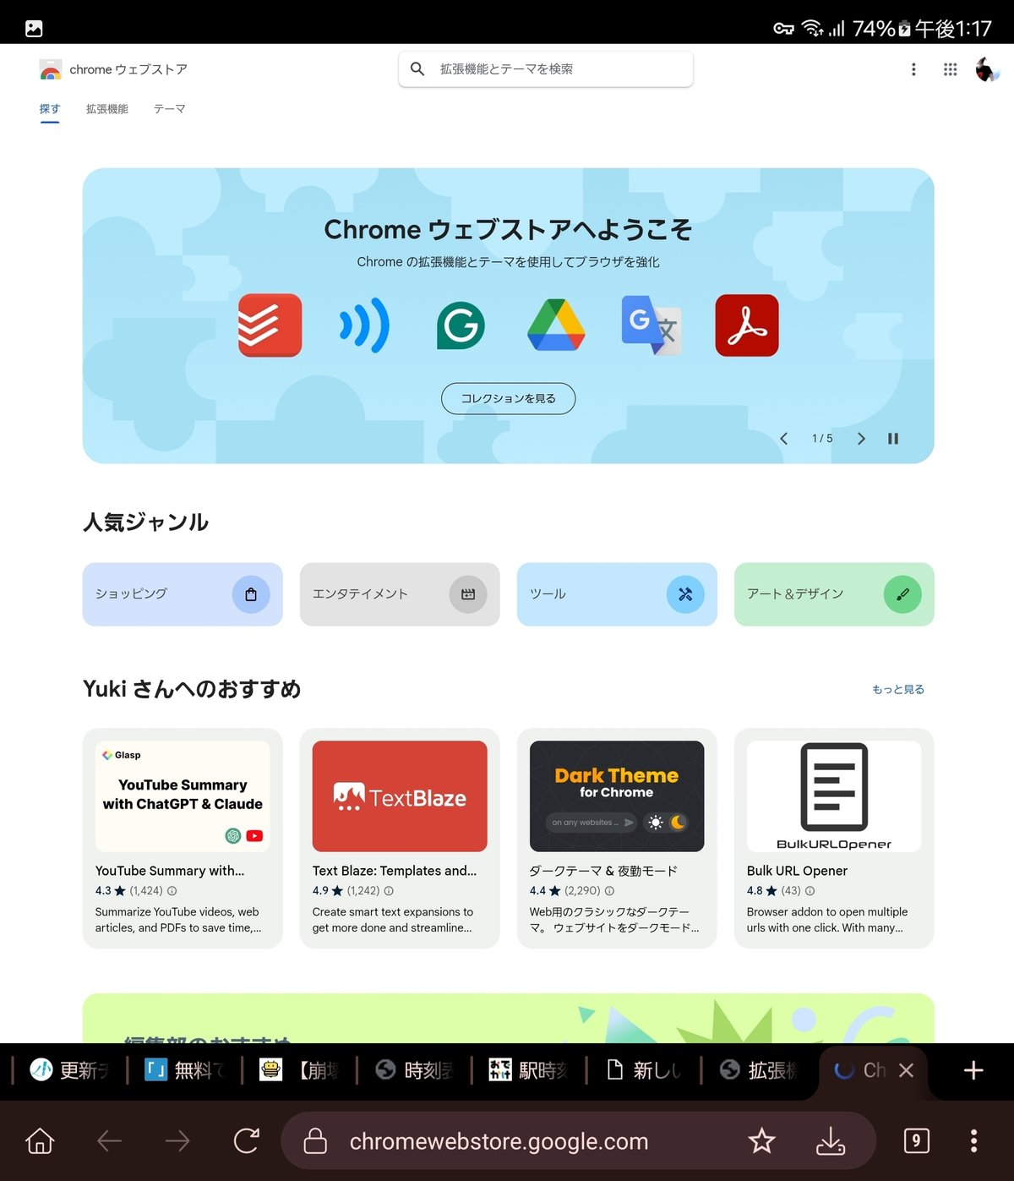1014x1181 pixels.
Task: Click the もっと見る link
Action: (898, 690)
